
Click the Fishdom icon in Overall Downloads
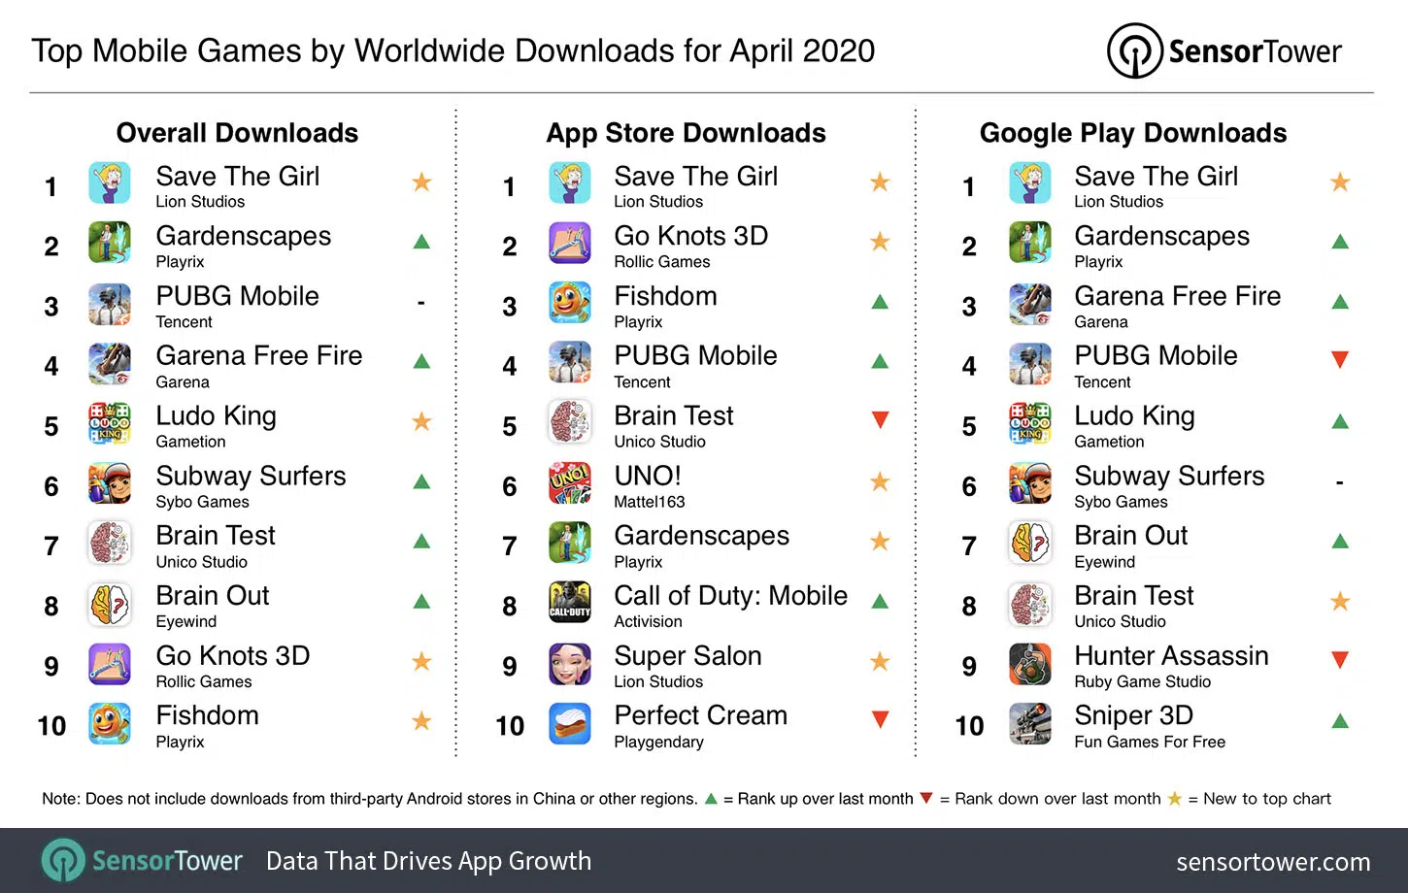coord(110,724)
